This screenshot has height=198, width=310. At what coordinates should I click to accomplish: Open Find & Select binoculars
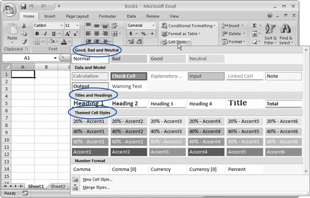coord(285,34)
